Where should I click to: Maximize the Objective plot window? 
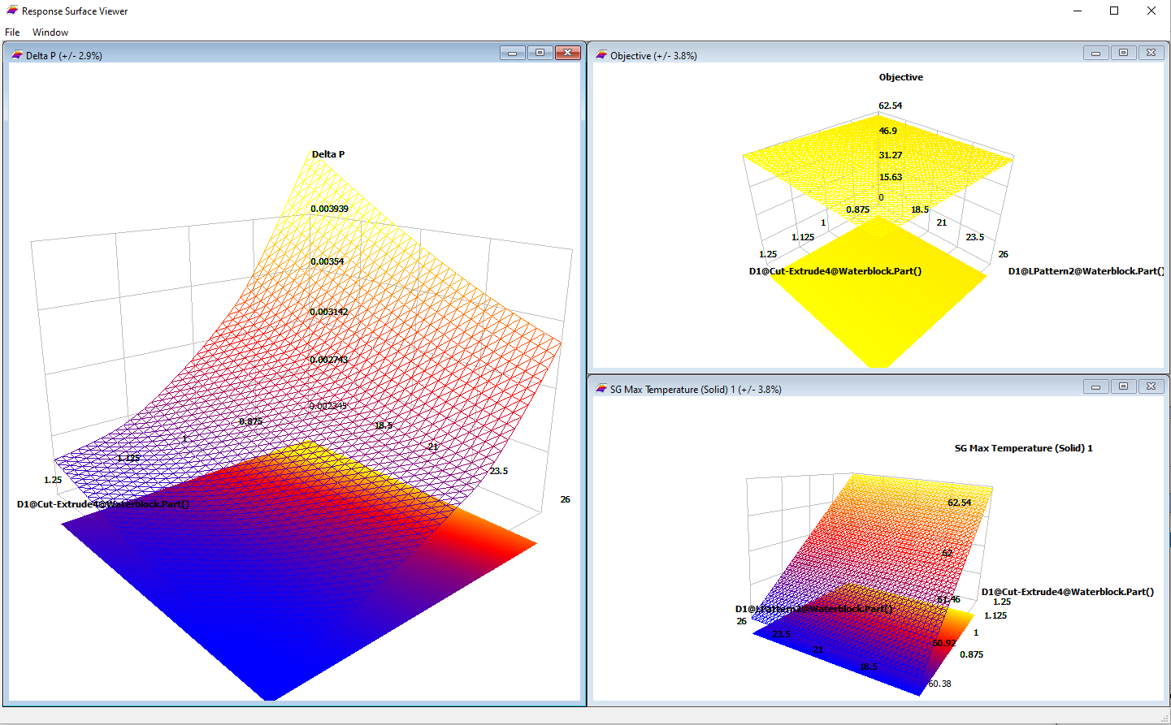[1123, 52]
